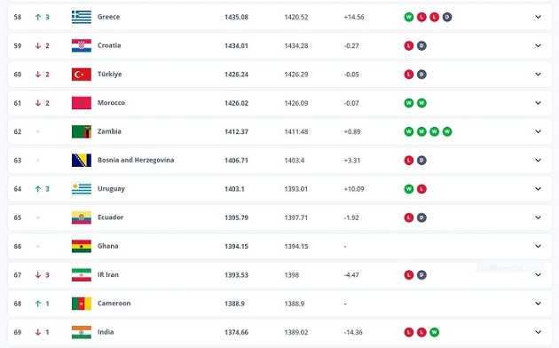Open the Ecuador team name link
The image size is (559, 348).
pos(111,217)
